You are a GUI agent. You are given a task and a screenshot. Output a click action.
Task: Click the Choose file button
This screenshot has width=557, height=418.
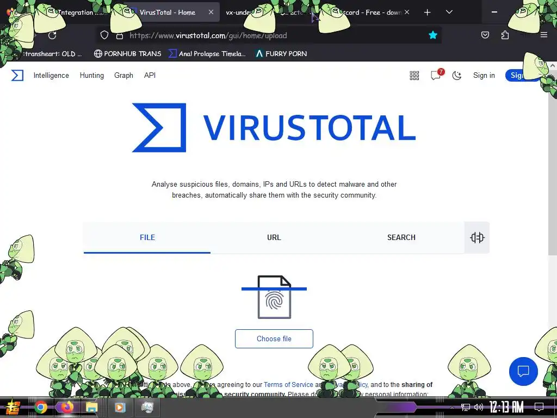pyautogui.click(x=274, y=339)
